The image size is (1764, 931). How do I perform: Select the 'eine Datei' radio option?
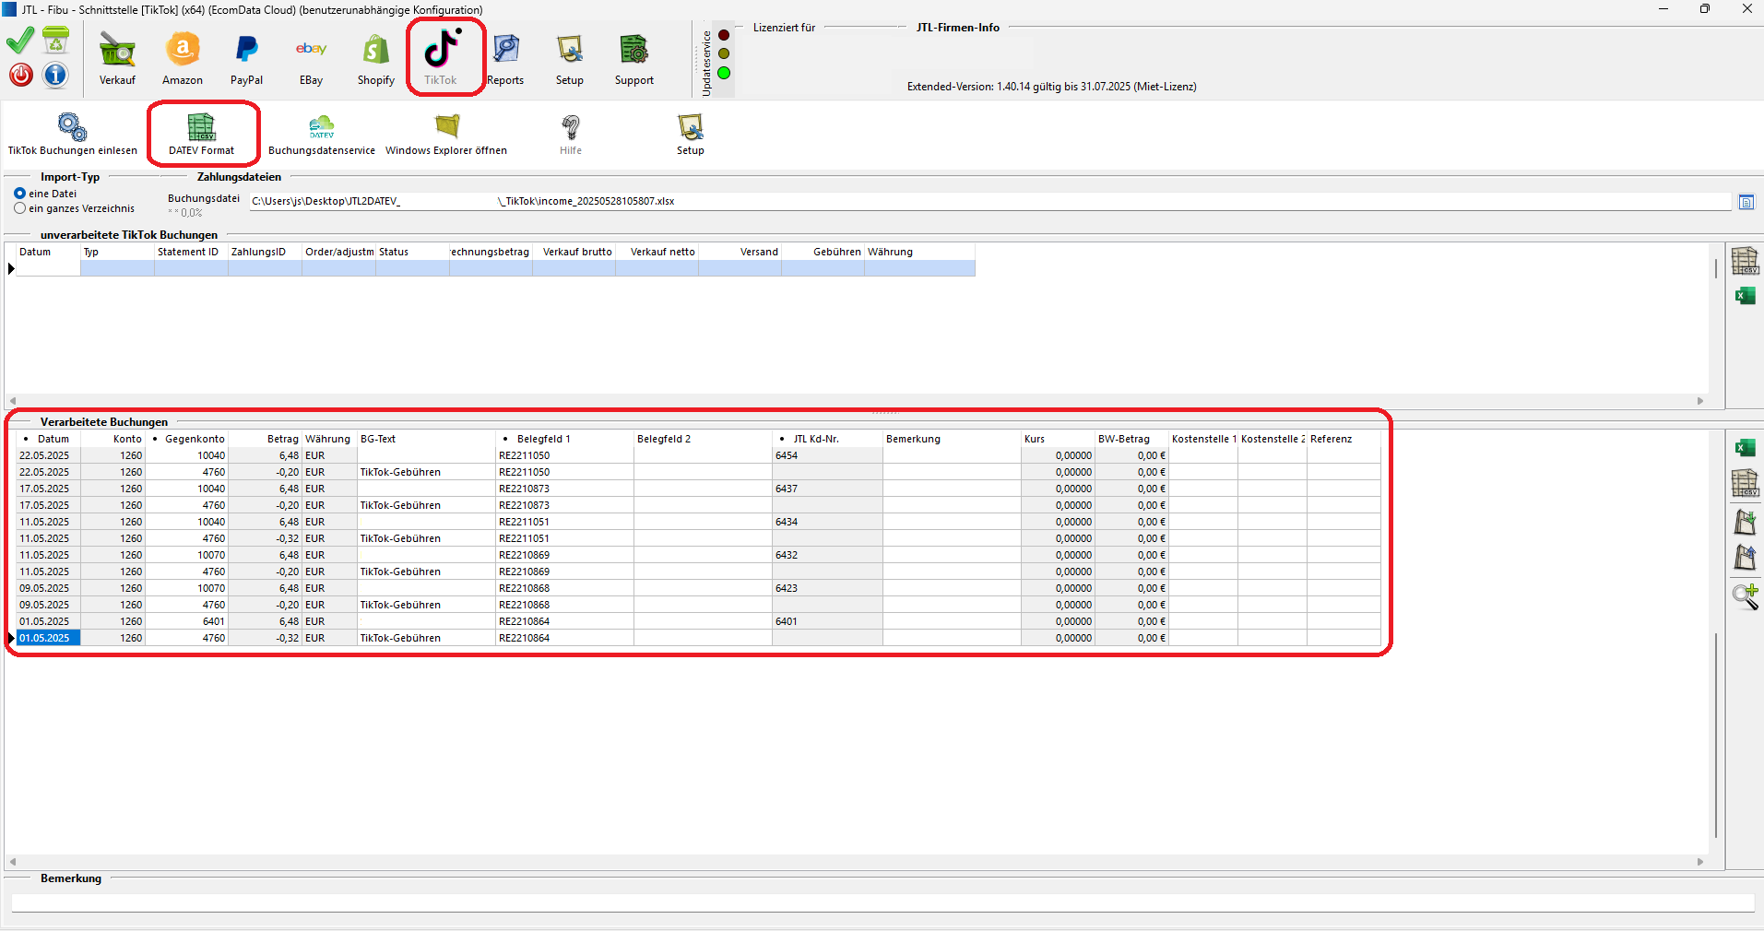pyautogui.click(x=20, y=194)
